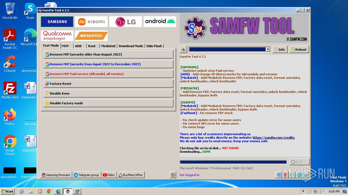The height and width of the screenshot is (195, 348).
Task: Click the Disable Factory mode button
Action: pyautogui.click(x=108, y=103)
